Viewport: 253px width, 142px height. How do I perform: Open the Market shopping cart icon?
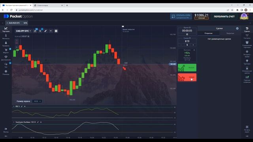[x=6, y=51]
